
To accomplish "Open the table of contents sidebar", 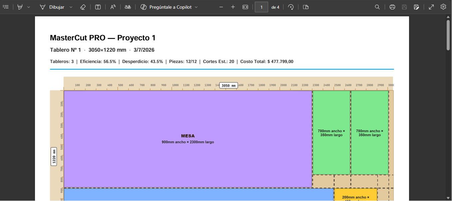I will 6,7.
